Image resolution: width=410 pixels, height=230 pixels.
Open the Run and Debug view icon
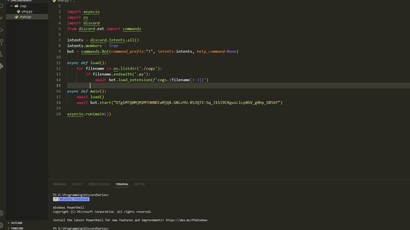point(1,30)
